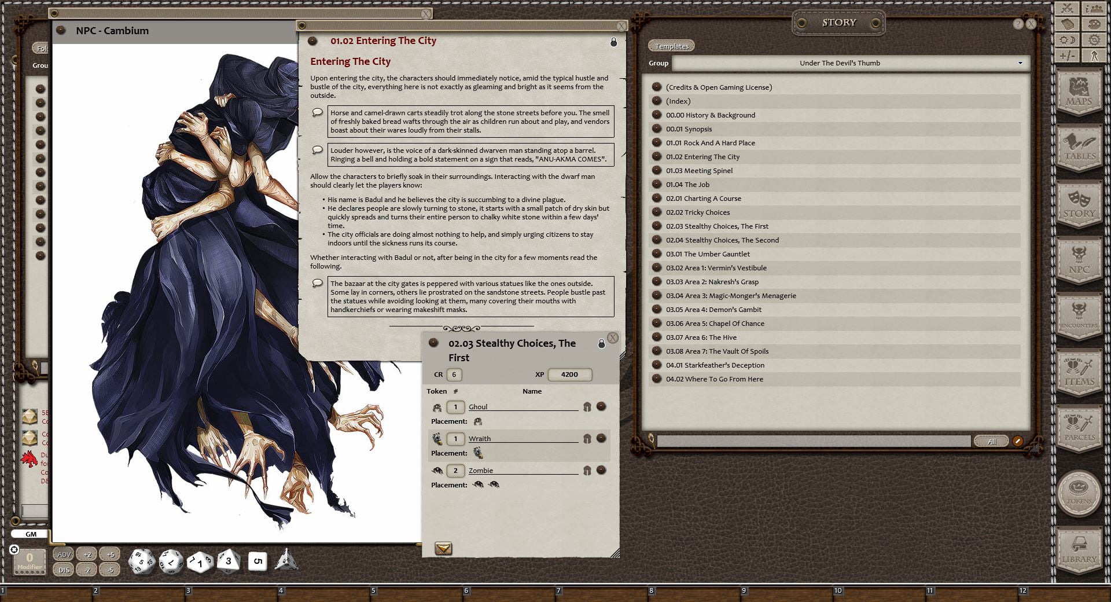Open the Notes book icon
The width and height of the screenshot is (1111, 602).
[x=1068, y=24]
